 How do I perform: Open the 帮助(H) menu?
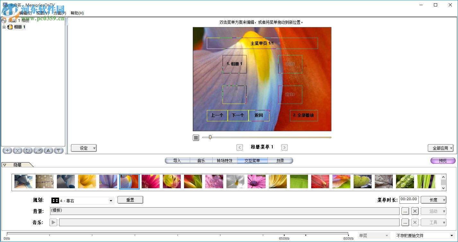[77, 13]
